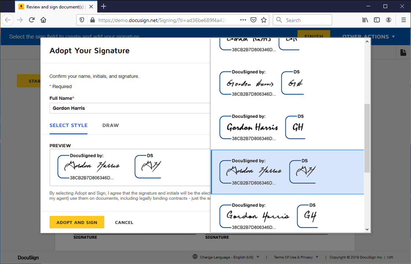Click the yellow START tag behind the dialog
411x264 pixels.
coord(29,81)
